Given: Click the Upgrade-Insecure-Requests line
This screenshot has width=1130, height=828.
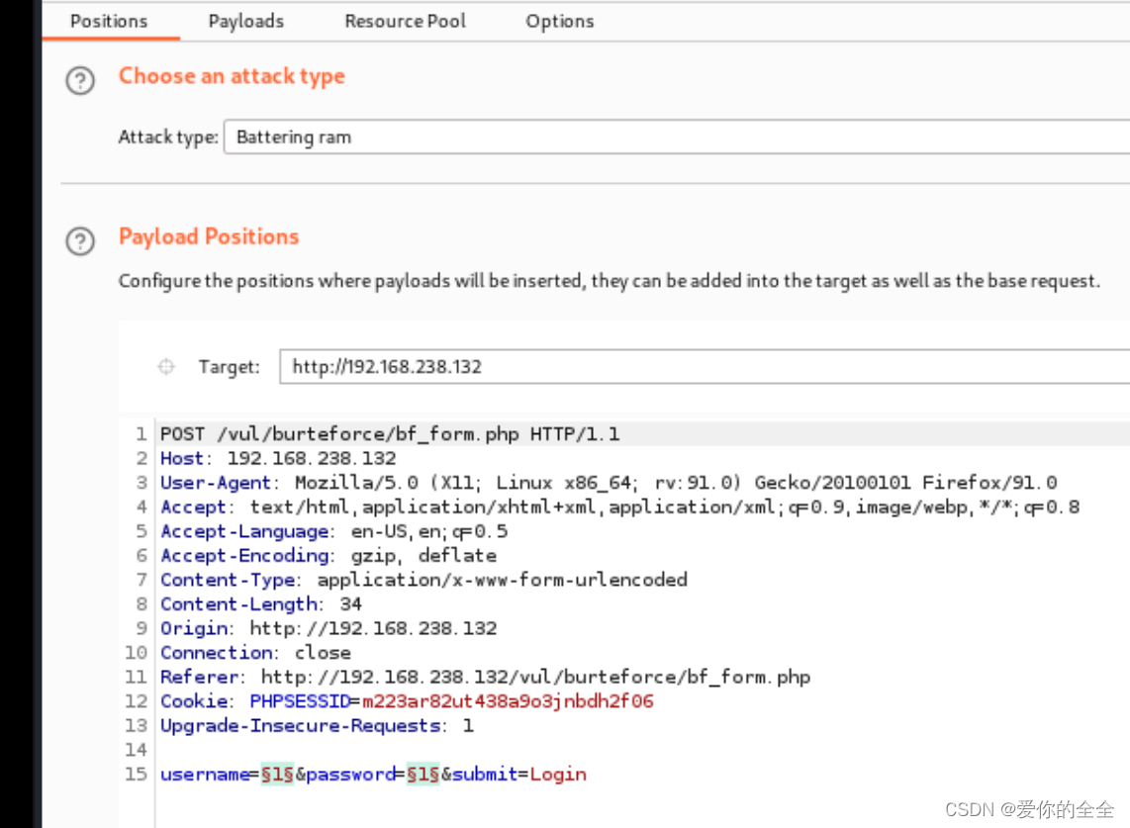Looking at the screenshot, I should click(317, 726).
